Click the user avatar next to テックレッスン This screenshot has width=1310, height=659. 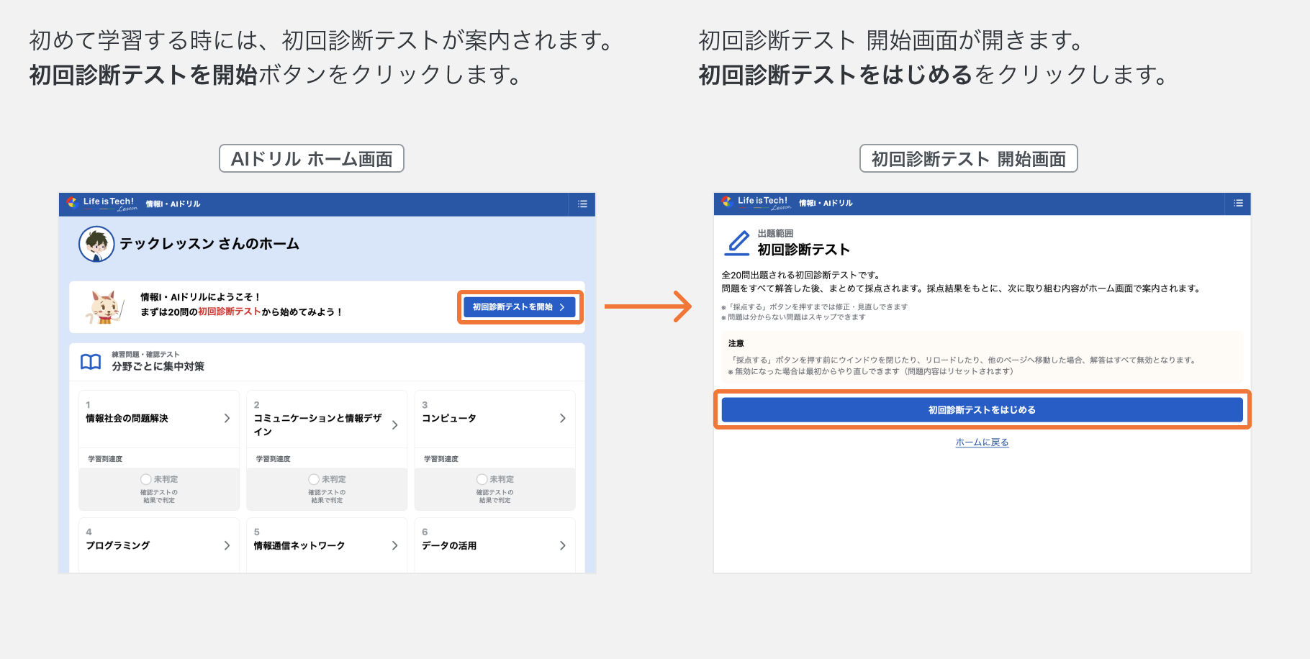coord(96,244)
